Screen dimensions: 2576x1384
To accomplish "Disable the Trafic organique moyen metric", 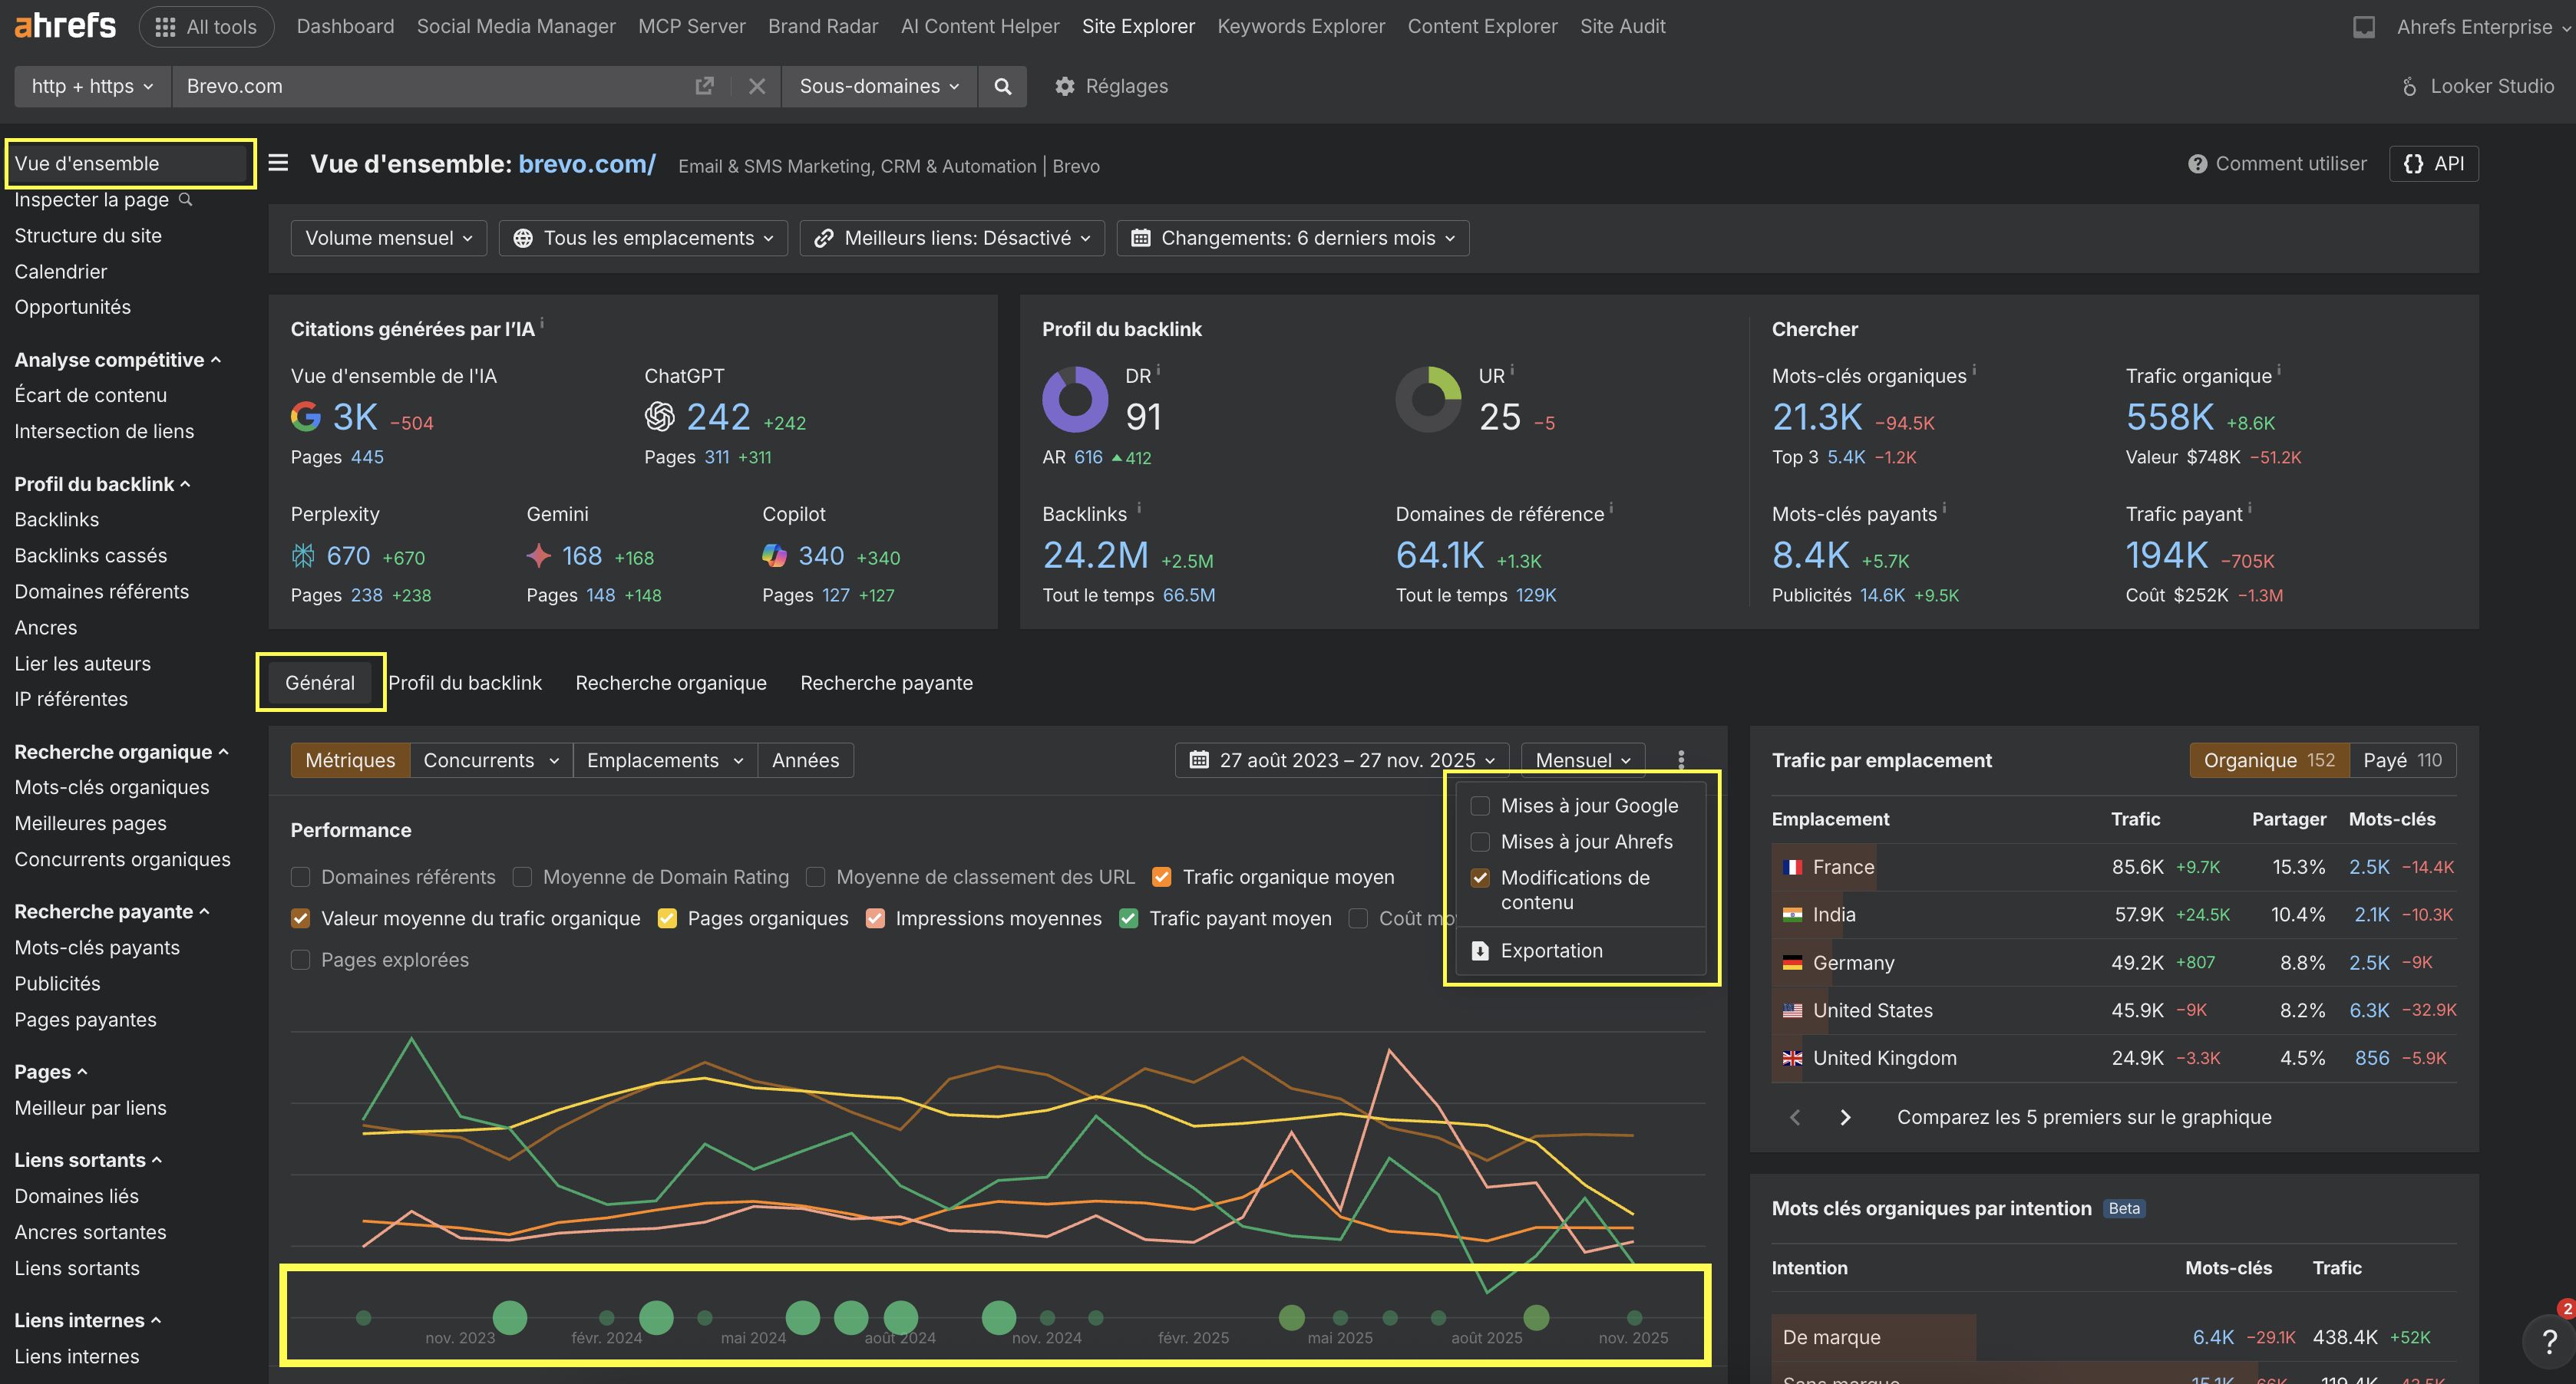I will tap(1161, 876).
